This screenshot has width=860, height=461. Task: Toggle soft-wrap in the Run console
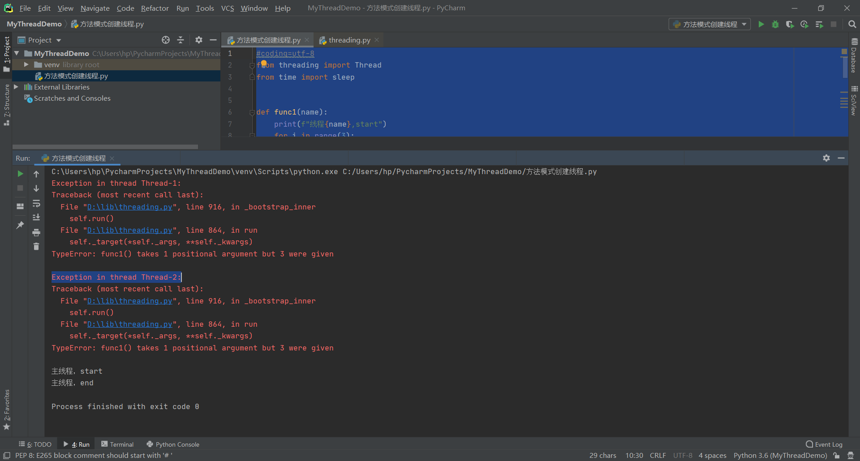pyautogui.click(x=36, y=204)
